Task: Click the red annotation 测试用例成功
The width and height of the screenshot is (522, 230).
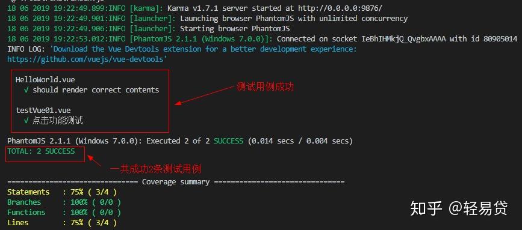Action: 265,87
